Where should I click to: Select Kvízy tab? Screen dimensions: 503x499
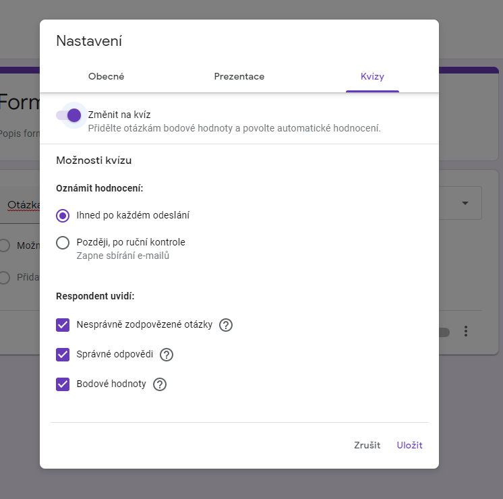coord(372,76)
